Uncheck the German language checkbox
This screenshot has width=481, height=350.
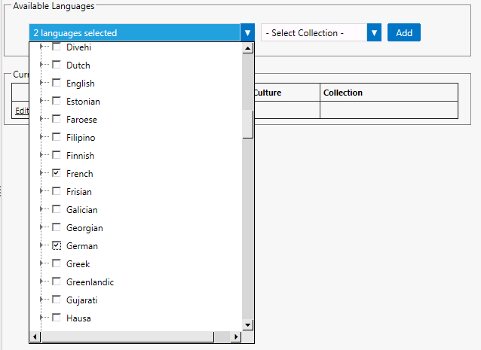click(x=57, y=246)
